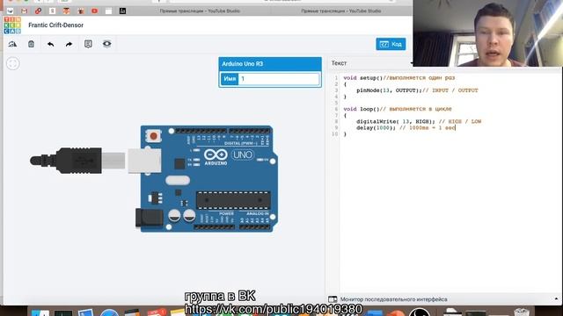Place cursor on the delay(1000) line
The height and width of the screenshot is (316, 563).
point(406,127)
